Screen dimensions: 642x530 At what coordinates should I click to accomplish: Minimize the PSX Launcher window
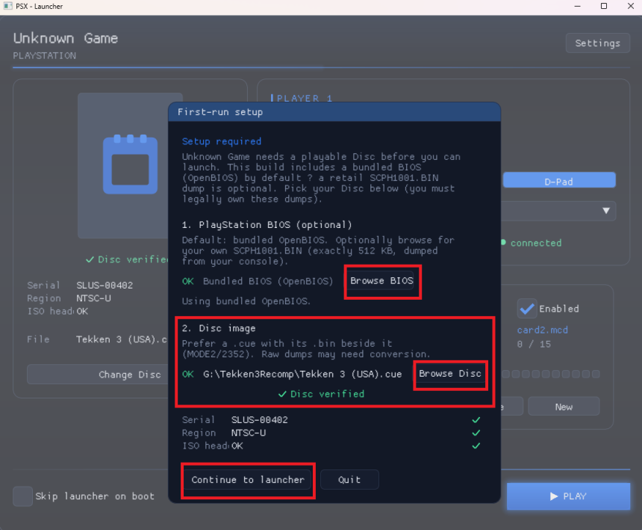(x=577, y=6)
